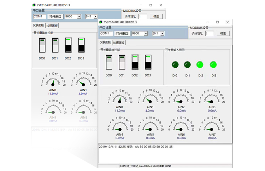Click the AIN0 gauge in front window
265x171 pixels.
point(120,97)
